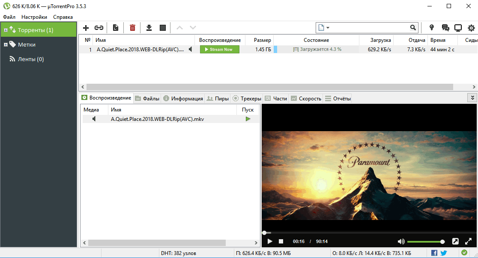Add torrent from URL link icon
This screenshot has height=258, width=478.
99,28
